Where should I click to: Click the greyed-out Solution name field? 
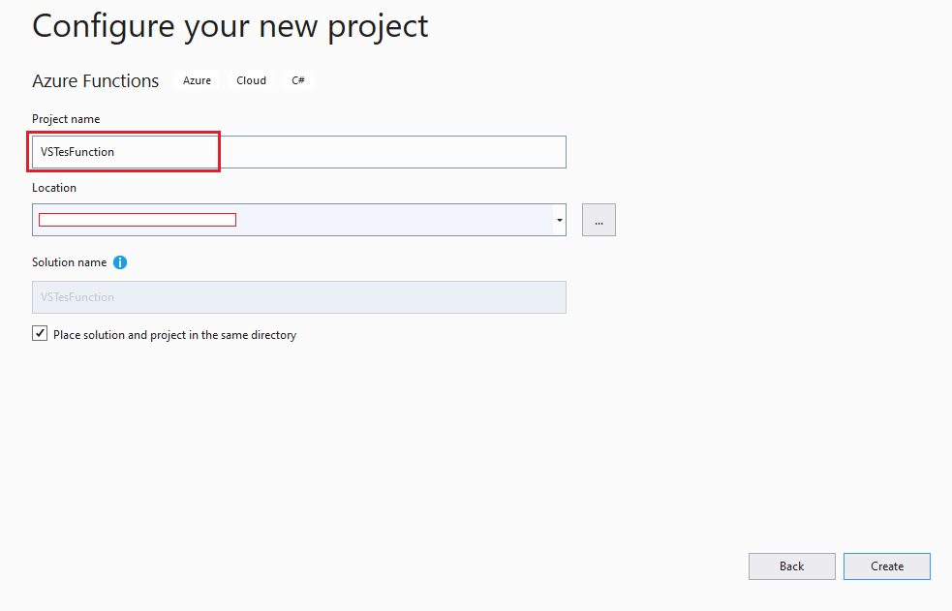click(298, 297)
